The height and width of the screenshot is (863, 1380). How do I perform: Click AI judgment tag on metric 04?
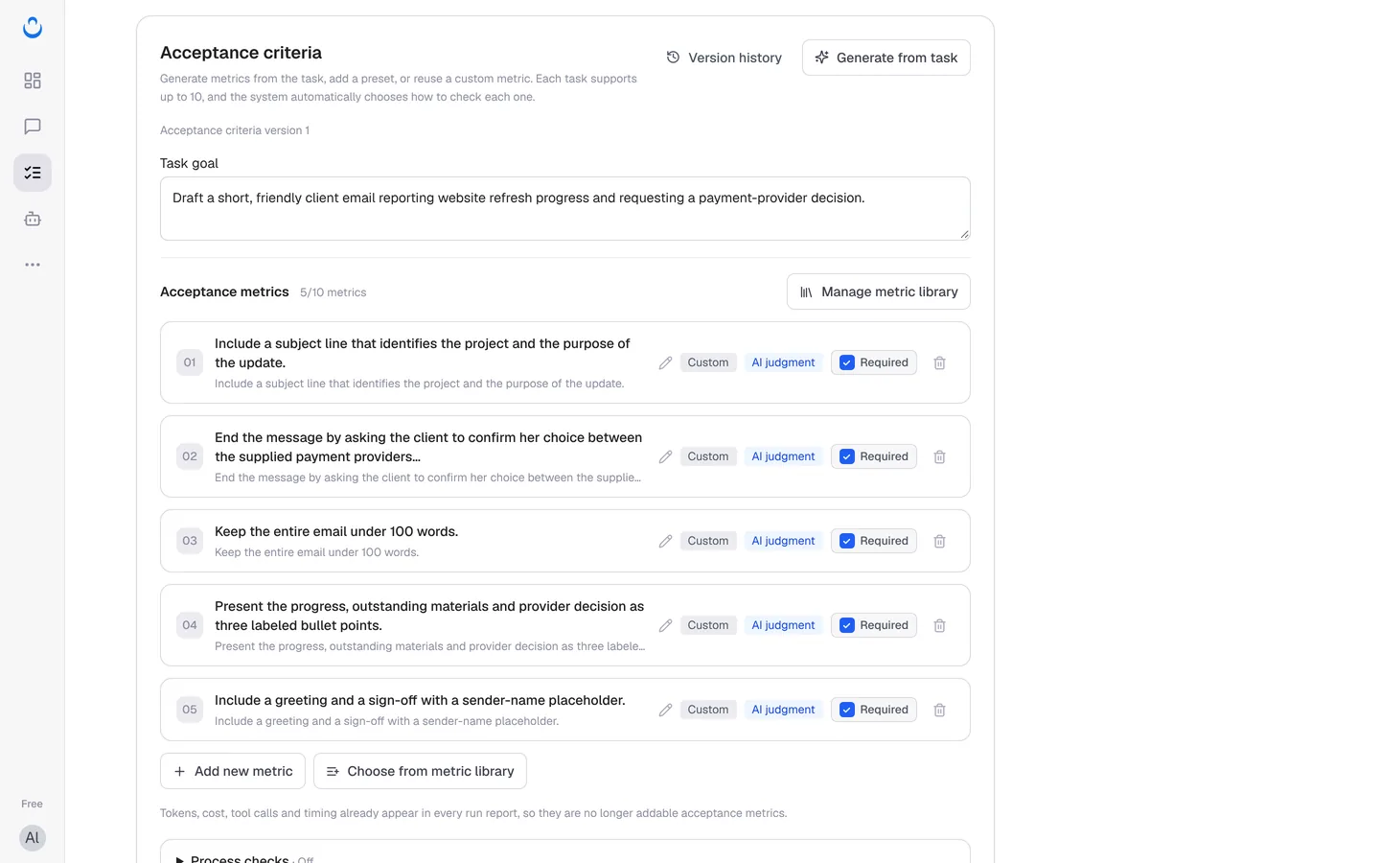tap(783, 625)
